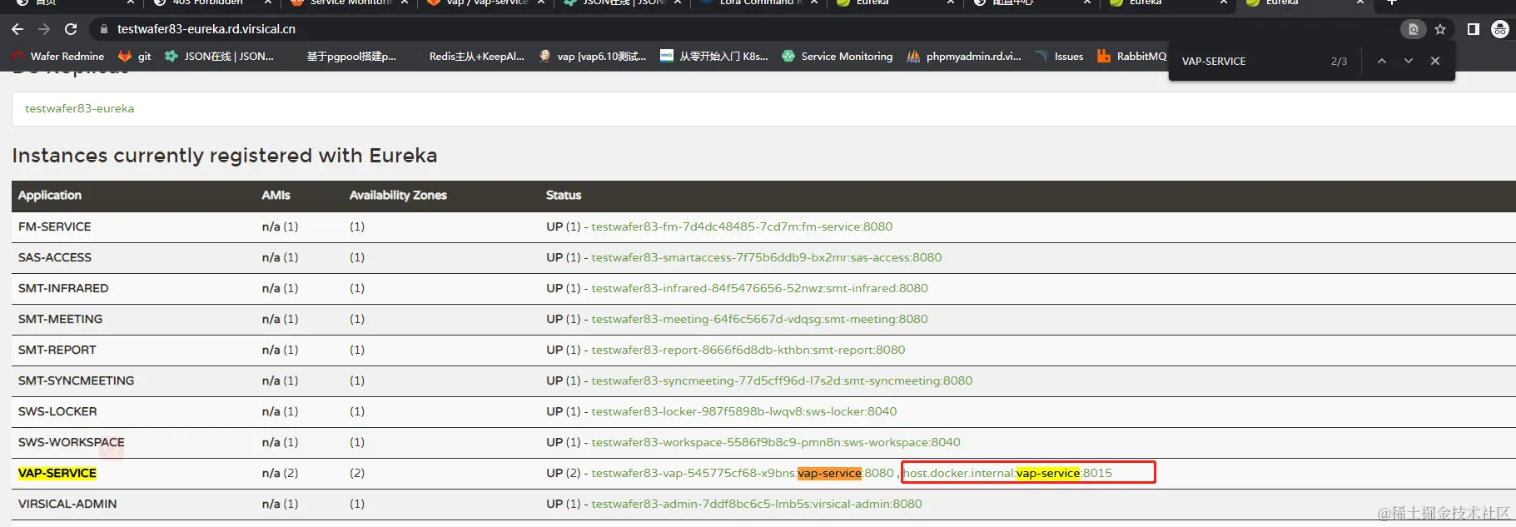The image size is (1516, 527).
Task: Click the address bar URL field
Action: (206, 29)
